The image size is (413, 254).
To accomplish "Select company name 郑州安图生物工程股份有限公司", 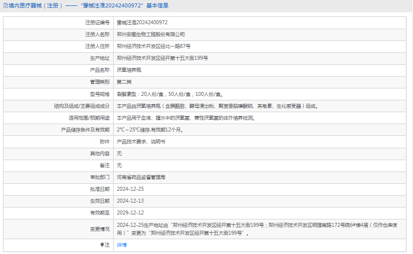I will [151, 35].
